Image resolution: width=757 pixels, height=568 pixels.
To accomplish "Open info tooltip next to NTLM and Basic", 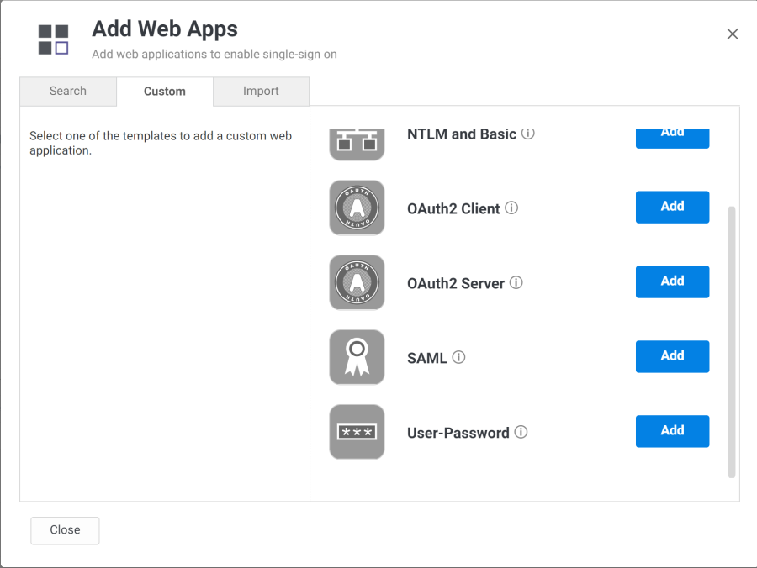I will click(x=528, y=134).
